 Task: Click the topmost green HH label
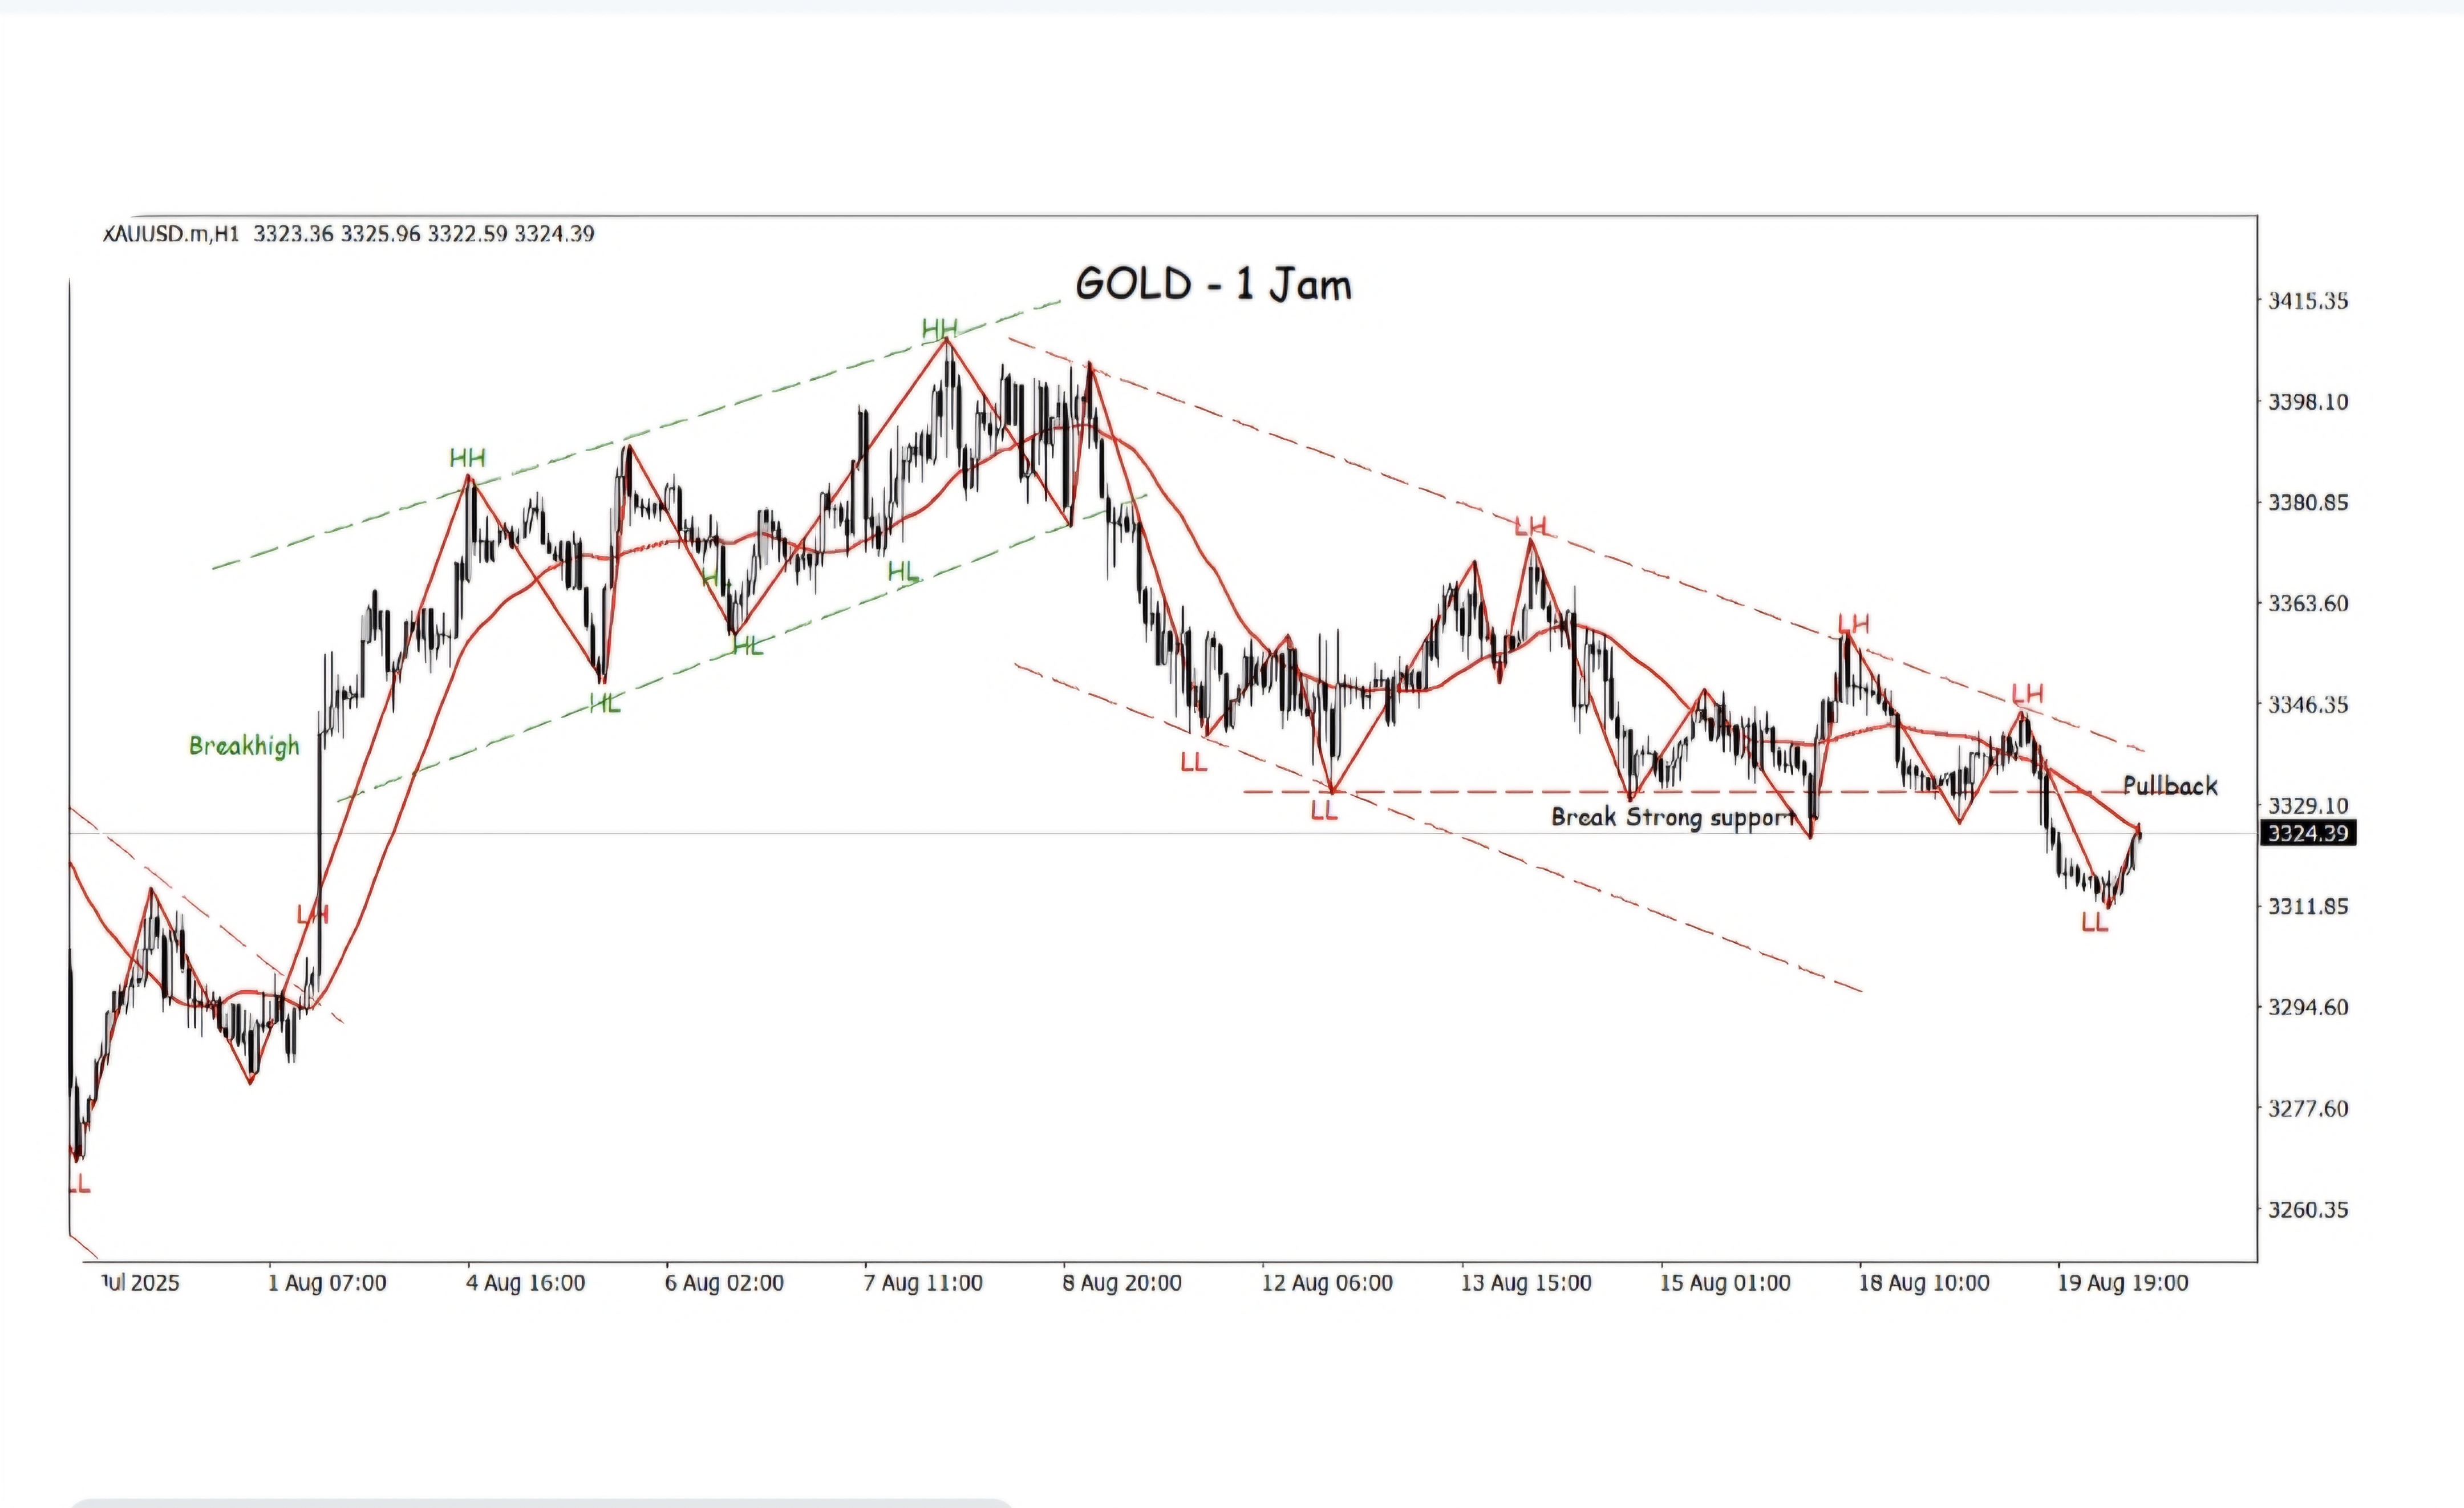click(939, 329)
